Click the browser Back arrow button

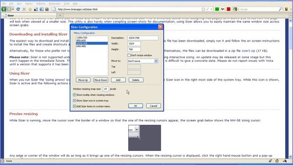click(4, 9)
